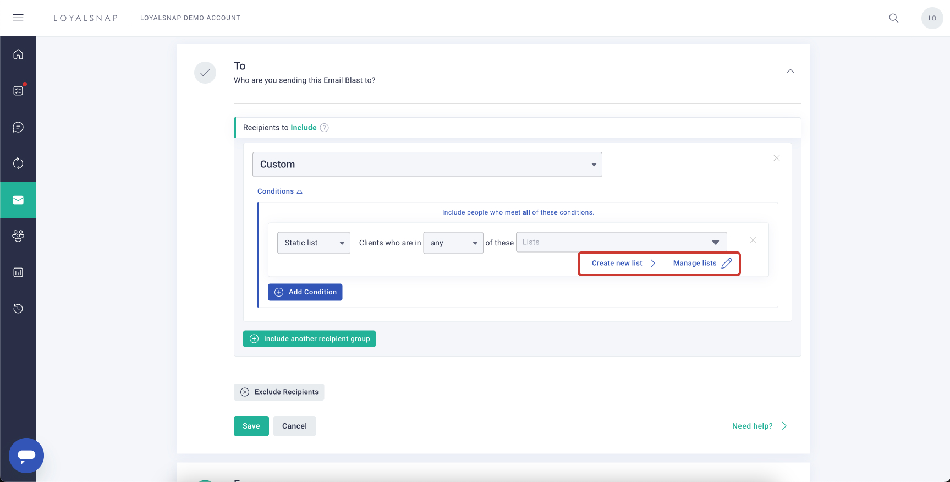Click the LOYALSNAP logo
The width and height of the screenshot is (950, 482).
[86, 18]
